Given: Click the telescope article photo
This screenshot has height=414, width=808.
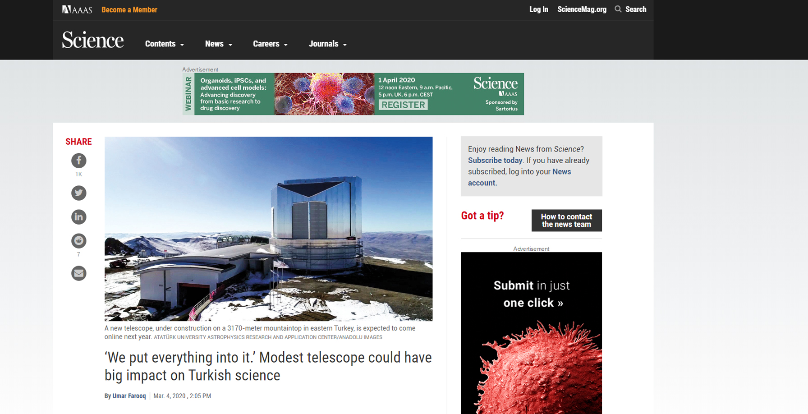Looking at the screenshot, I should click(x=268, y=229).
